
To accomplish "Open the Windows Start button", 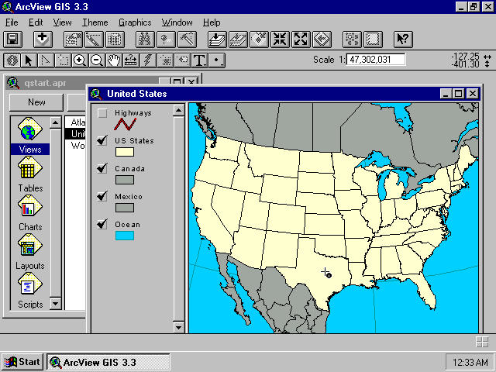I will (22, 362).
